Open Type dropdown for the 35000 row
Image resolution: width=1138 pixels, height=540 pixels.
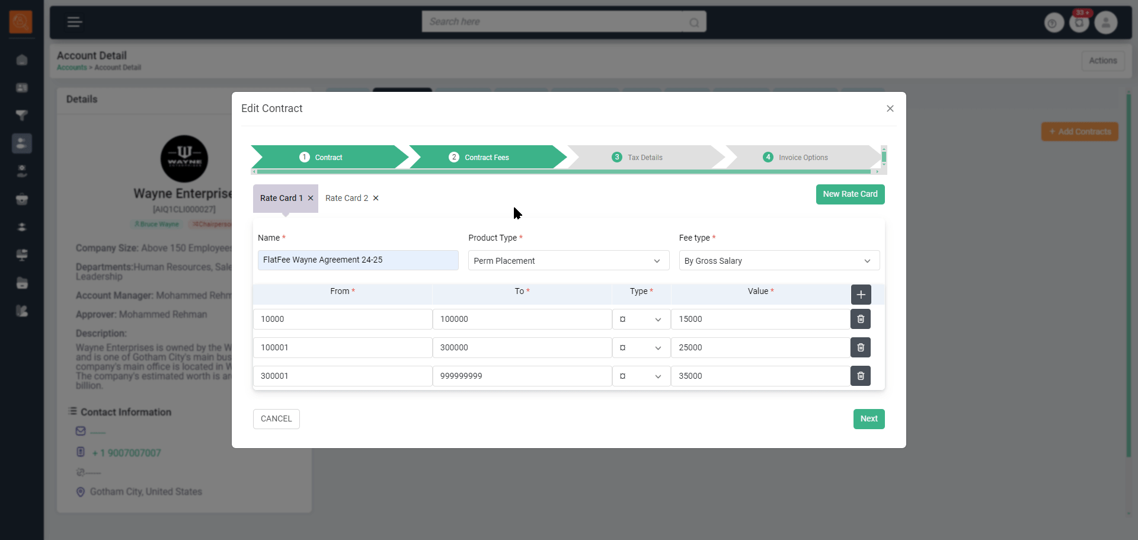(x=641, y=376)
